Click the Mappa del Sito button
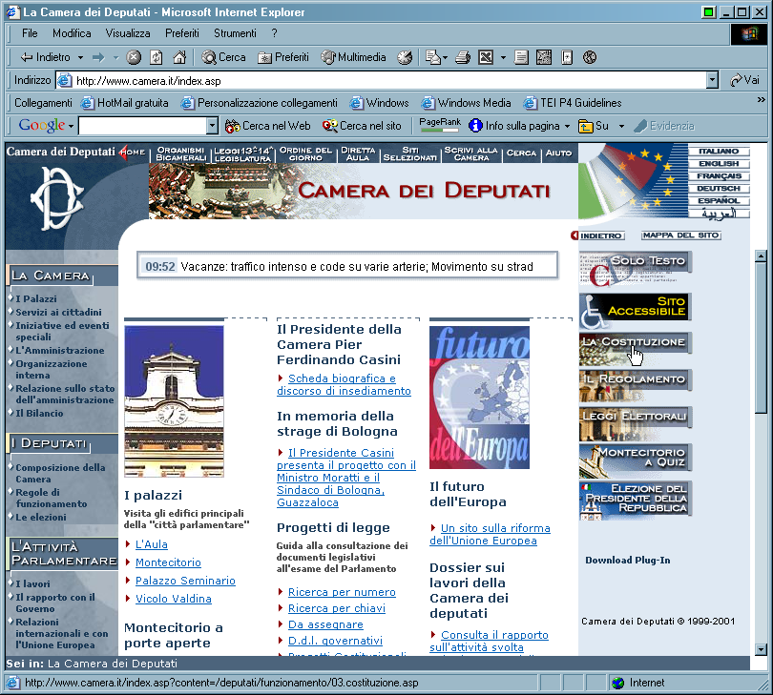773x695 pixels. (681, 235)
